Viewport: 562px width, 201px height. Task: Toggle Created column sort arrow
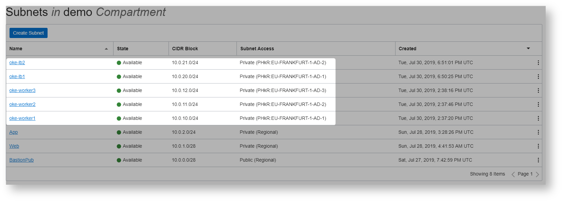tap(528, 49)
